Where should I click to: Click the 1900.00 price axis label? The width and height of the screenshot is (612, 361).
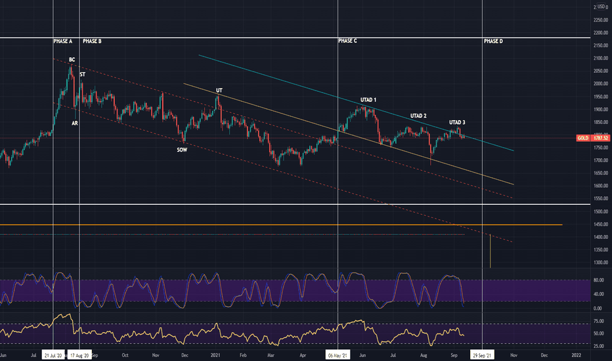pos(601,109)
